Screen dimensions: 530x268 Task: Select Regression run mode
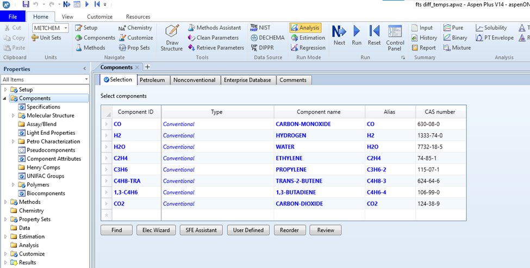308,48
